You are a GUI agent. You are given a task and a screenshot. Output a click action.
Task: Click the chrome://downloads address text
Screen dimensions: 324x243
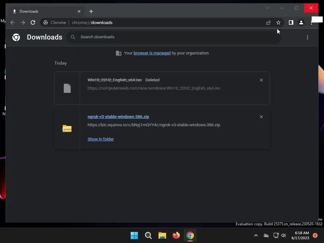92,22
